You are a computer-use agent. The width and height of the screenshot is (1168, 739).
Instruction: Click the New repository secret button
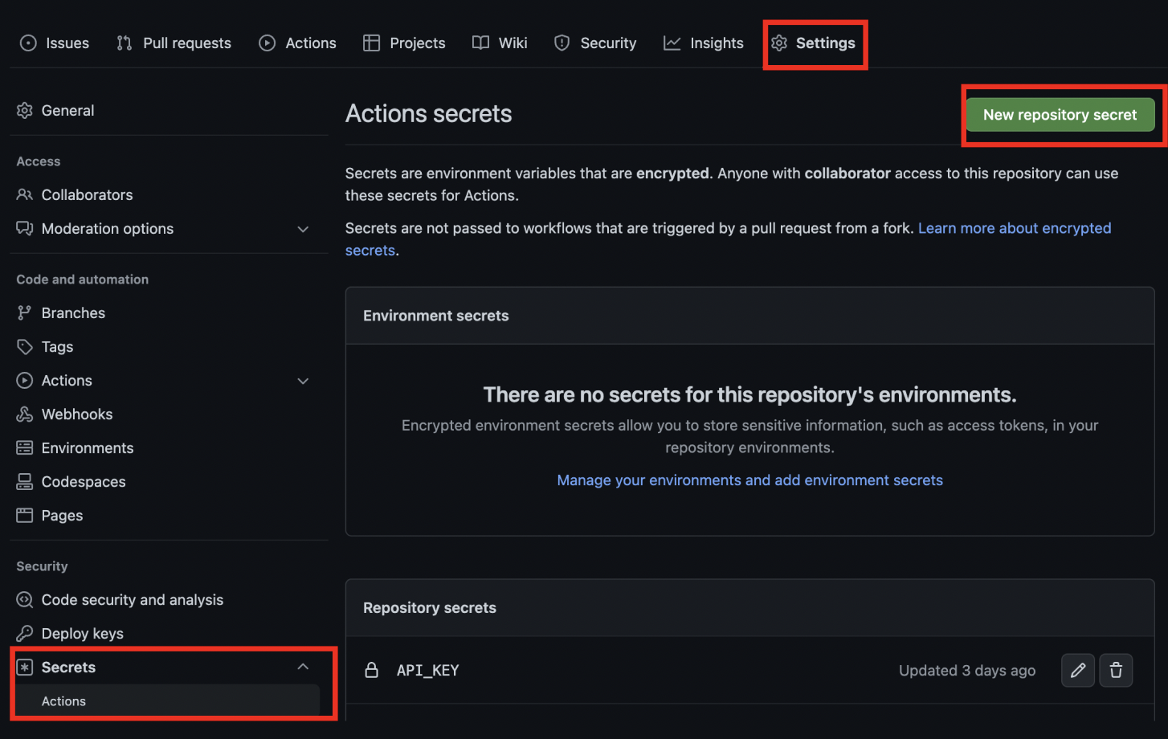point(1060,114)
